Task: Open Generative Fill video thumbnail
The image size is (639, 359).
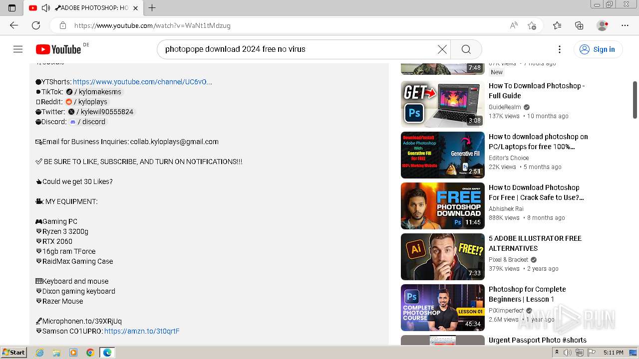Action: [x=443, y=155]
